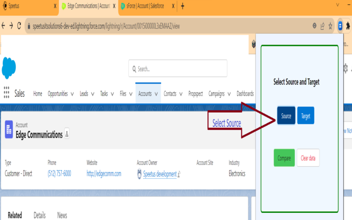Screen dimensions: 352x220
Task: Click the account record building icon
Action: [9, 129]
